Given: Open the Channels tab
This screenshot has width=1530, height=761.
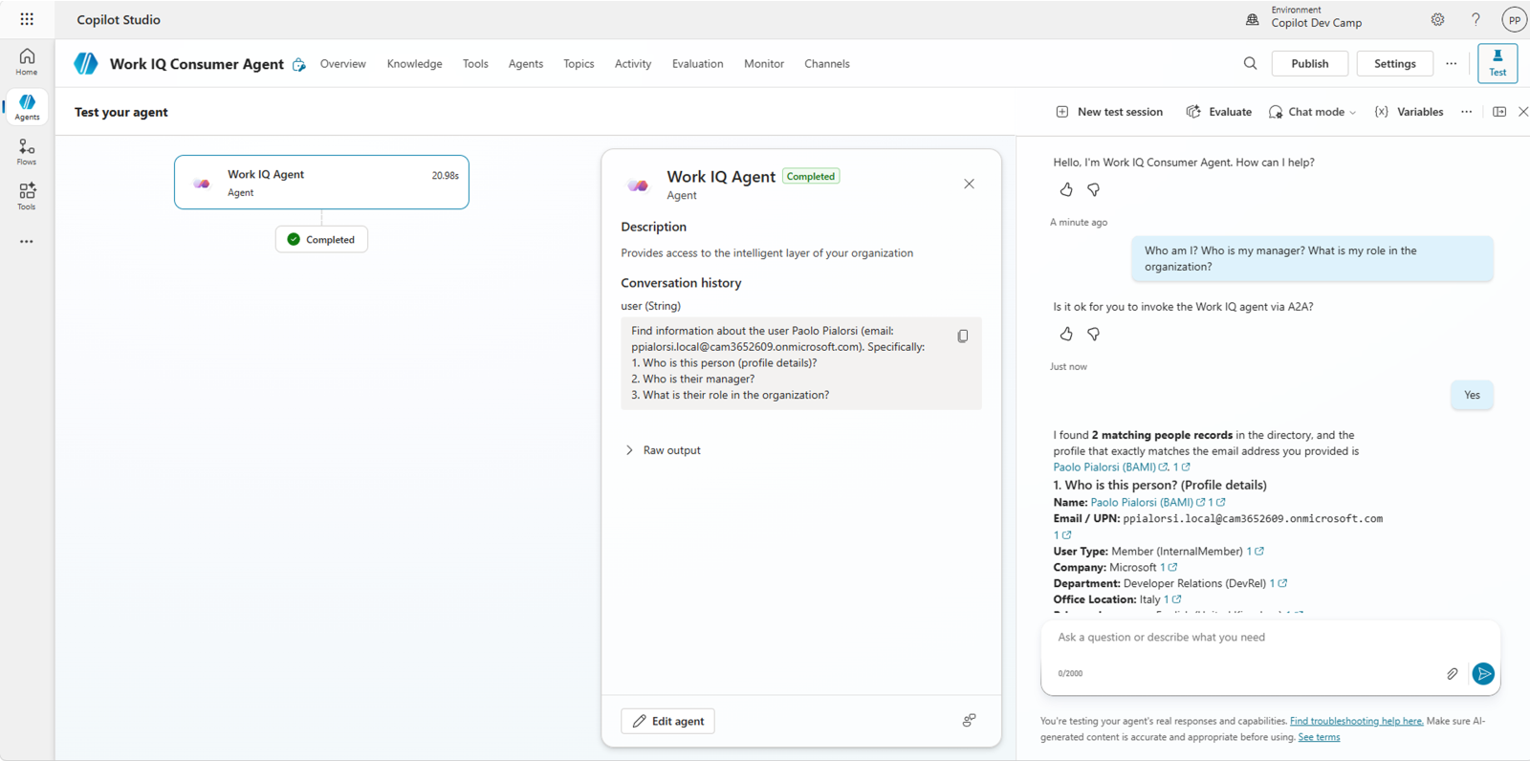Looking at the screenshot, I should tap(827, 64).
